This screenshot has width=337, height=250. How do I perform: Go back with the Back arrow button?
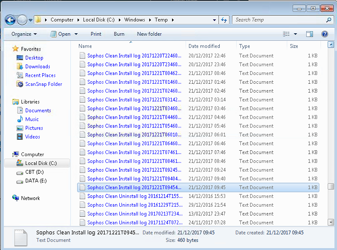click(x=10, y=20)
